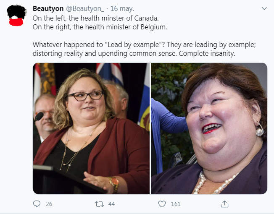Click the reply speech bubble icon
The width and height of the screenshot is (274, 214).
(37, 204)
